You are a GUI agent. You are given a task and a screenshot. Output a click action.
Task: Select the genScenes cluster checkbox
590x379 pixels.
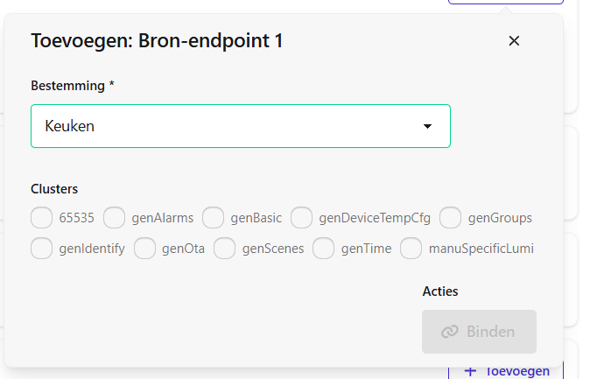[x=225, y=249]
